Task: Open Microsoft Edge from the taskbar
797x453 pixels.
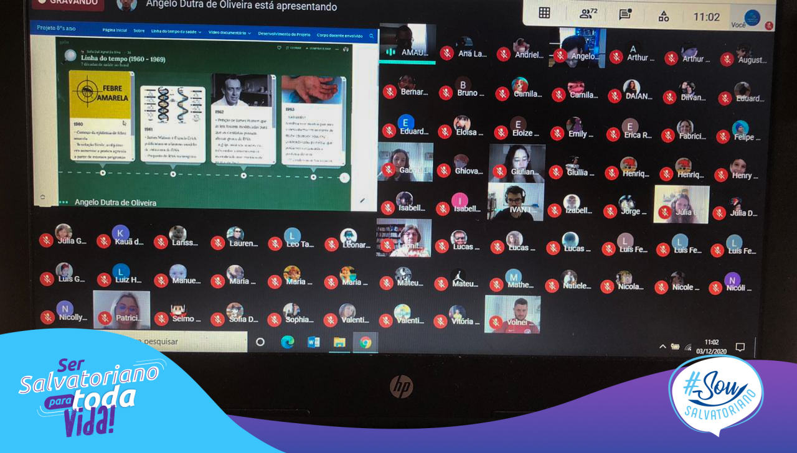Action: point(288,342)
